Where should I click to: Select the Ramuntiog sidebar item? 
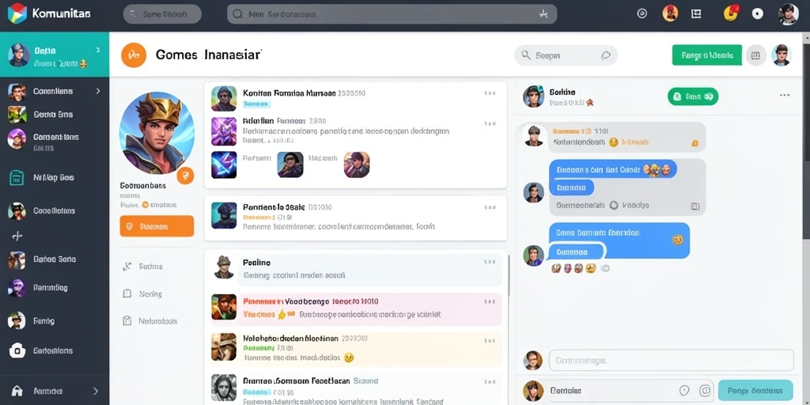click(55, 288)
